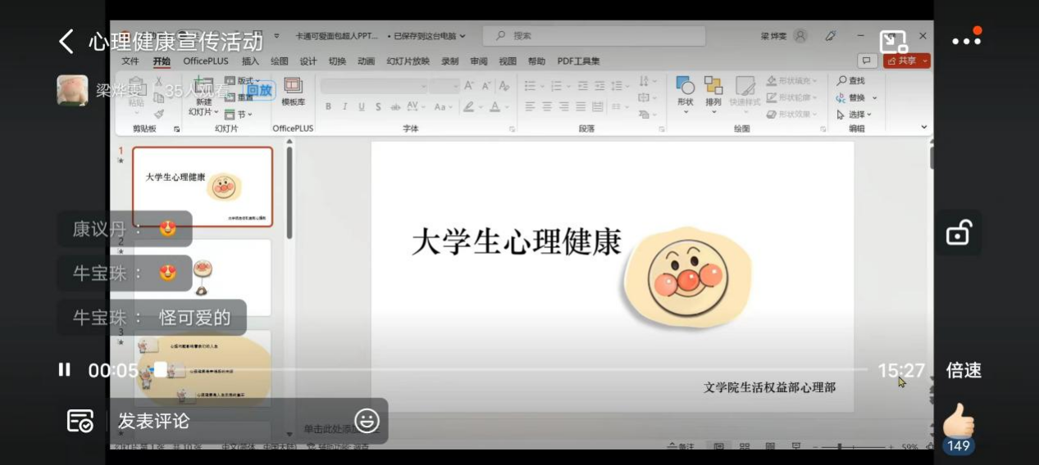Open the three-dot more options menu
The width and height of the screenshot is (1039, 465).
966,41
